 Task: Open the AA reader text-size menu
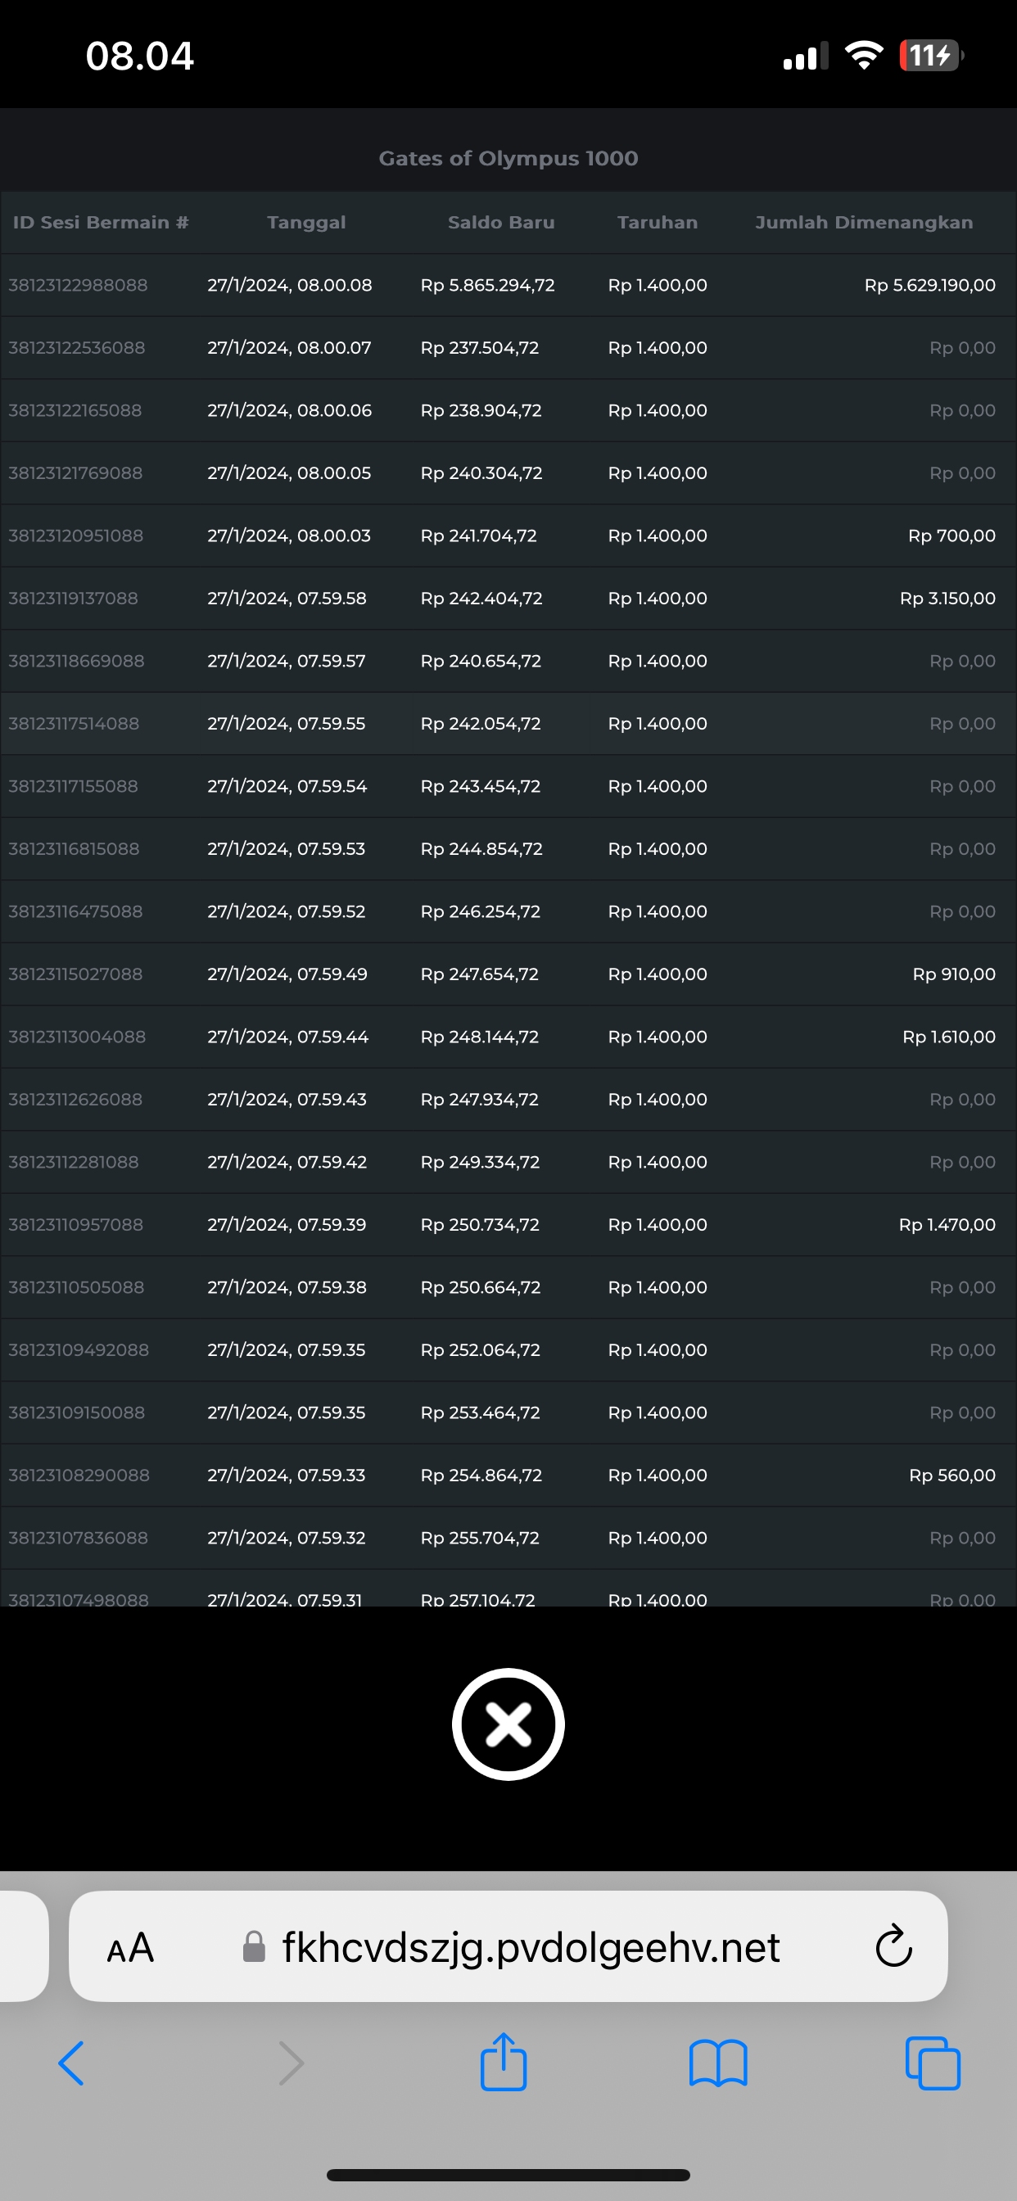[x=131, y=1948]
